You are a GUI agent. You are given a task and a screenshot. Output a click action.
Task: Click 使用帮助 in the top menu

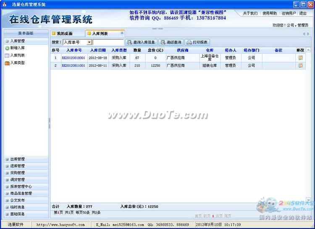pos(270,13)
